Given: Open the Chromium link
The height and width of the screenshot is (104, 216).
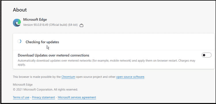Looking at the screenshot, I should pos(68,77).
